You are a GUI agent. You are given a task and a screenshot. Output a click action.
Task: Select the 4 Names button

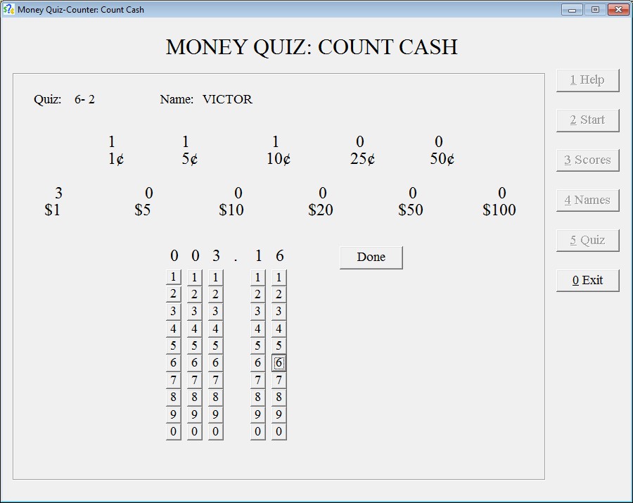(x=587, y=200)
